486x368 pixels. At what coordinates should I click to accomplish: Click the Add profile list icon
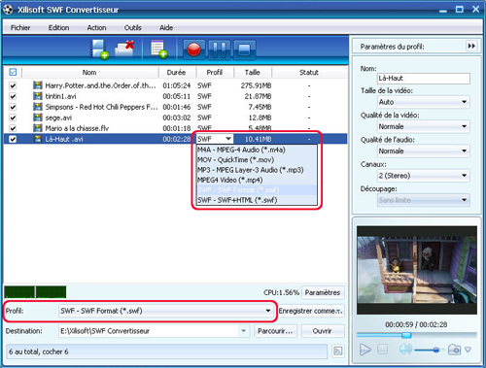(x=158, y=50)
